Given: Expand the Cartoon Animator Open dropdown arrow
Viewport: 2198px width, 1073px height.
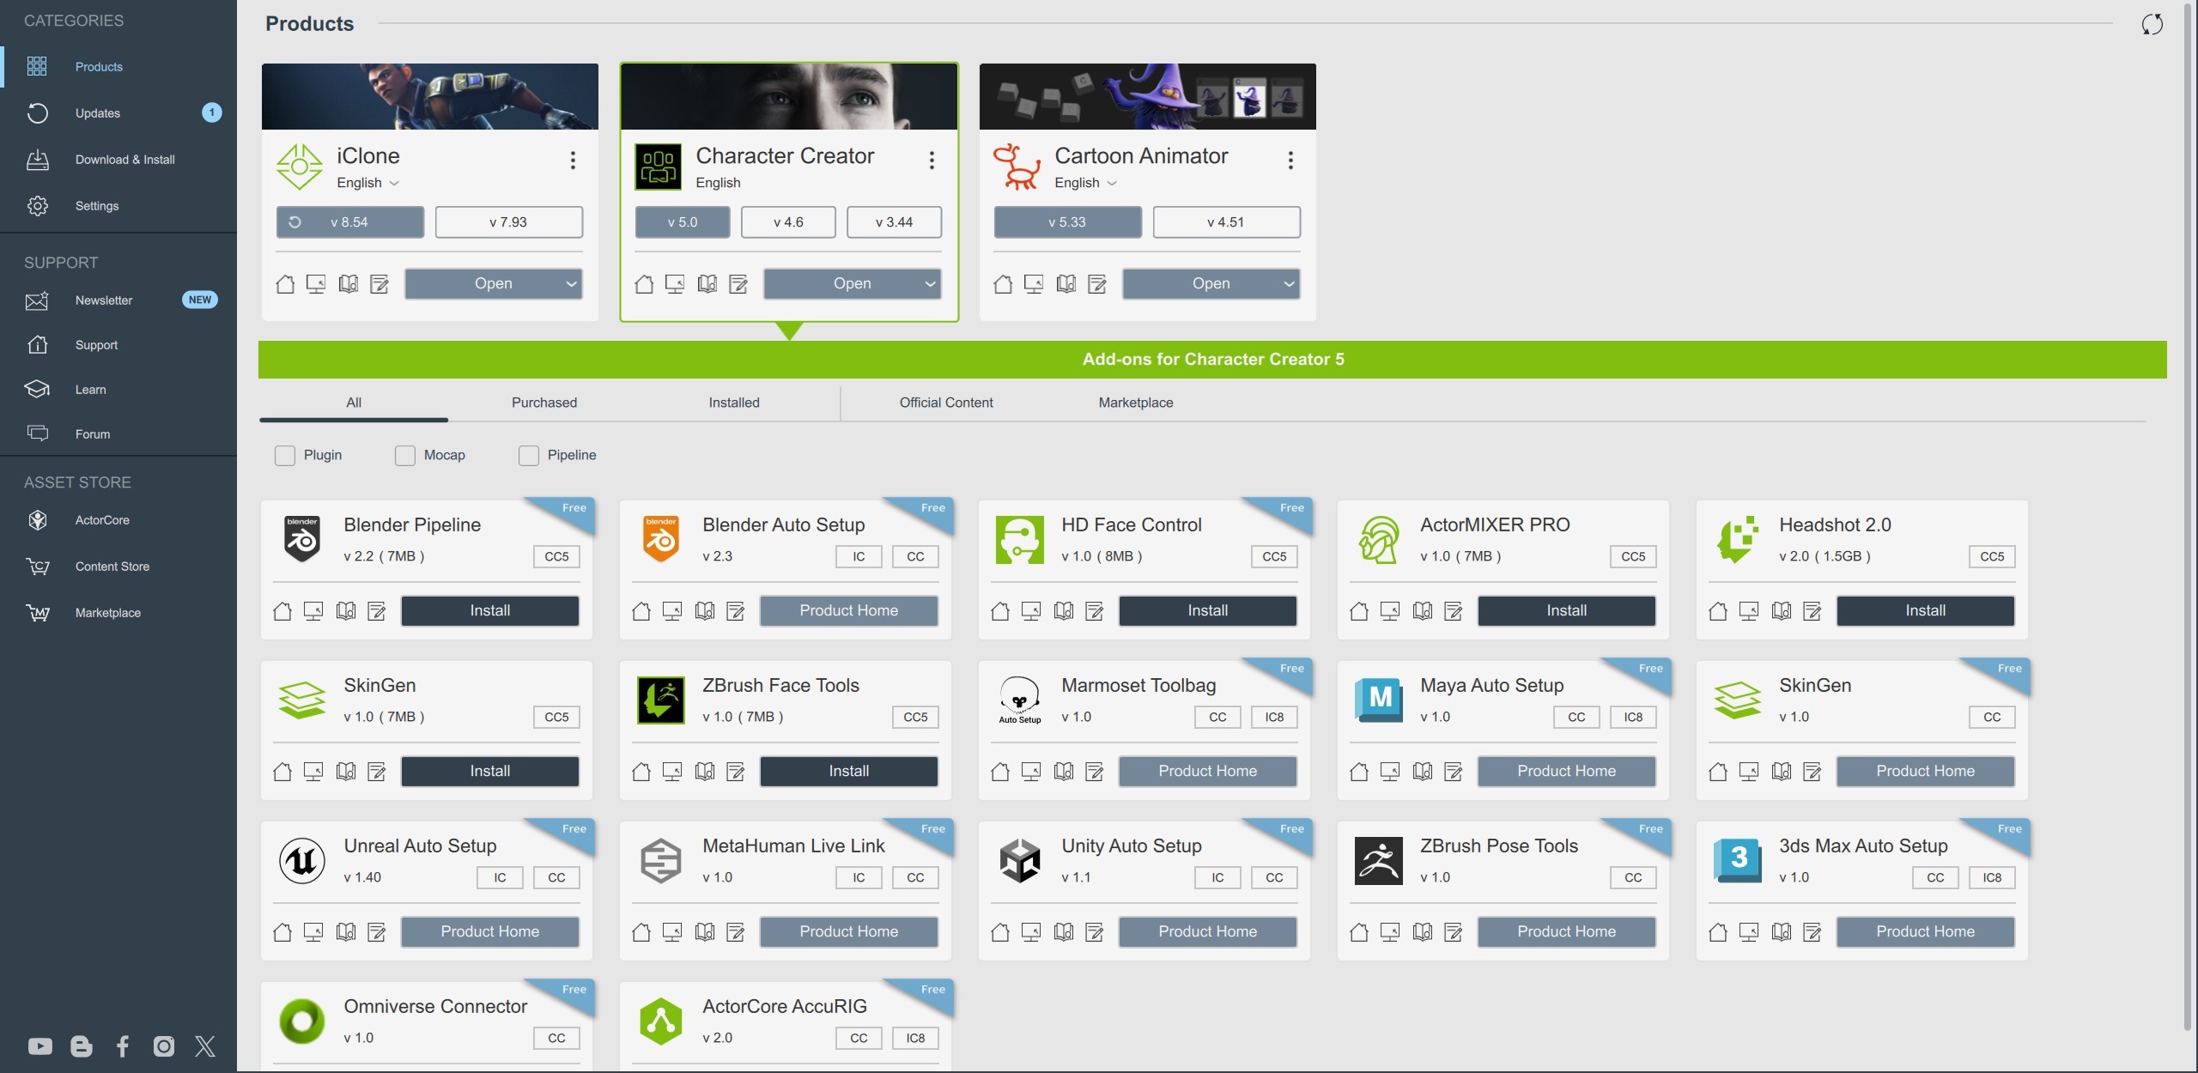Looking at the screenshot, I should pyautogui.click(x=1289, y=284).
